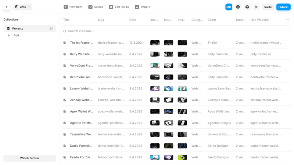The height and width of the screenshot is (165, 294).
Task: Click the VerveDent row document icon
Action: coord(65,66)
